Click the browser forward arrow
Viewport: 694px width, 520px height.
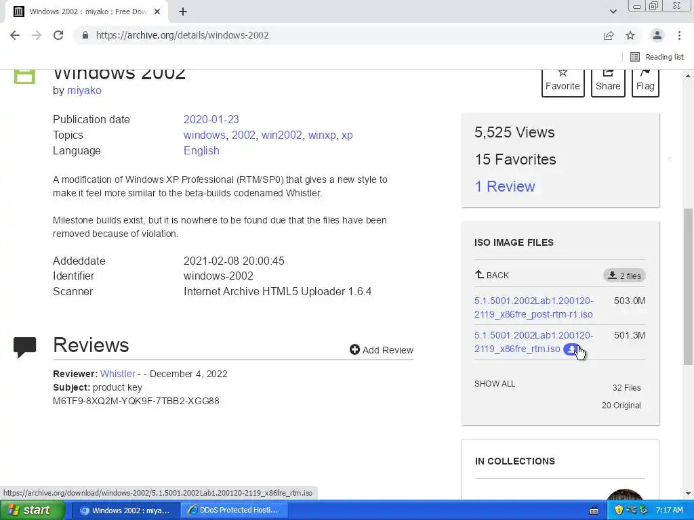[37, 35]
